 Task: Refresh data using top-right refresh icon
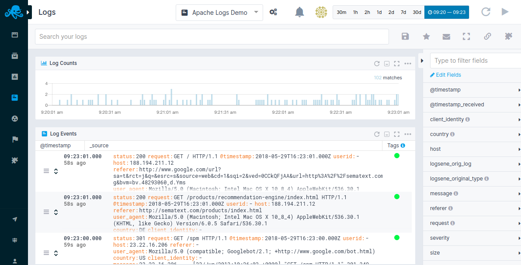486,12
